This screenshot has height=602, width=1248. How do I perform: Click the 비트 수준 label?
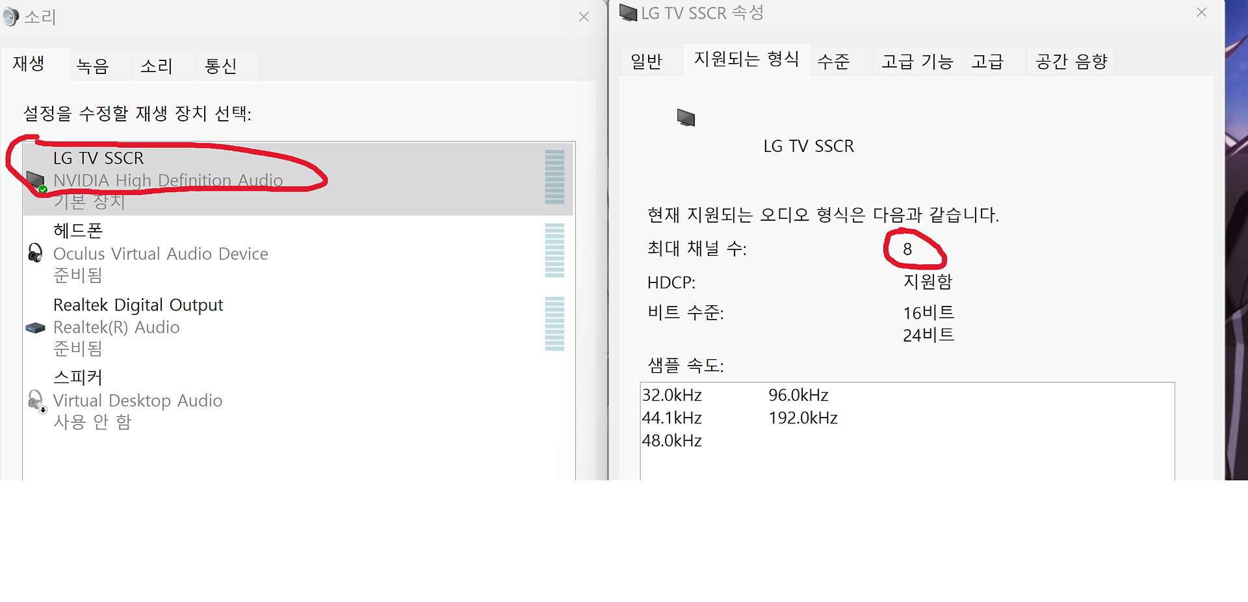coord(686,313)
